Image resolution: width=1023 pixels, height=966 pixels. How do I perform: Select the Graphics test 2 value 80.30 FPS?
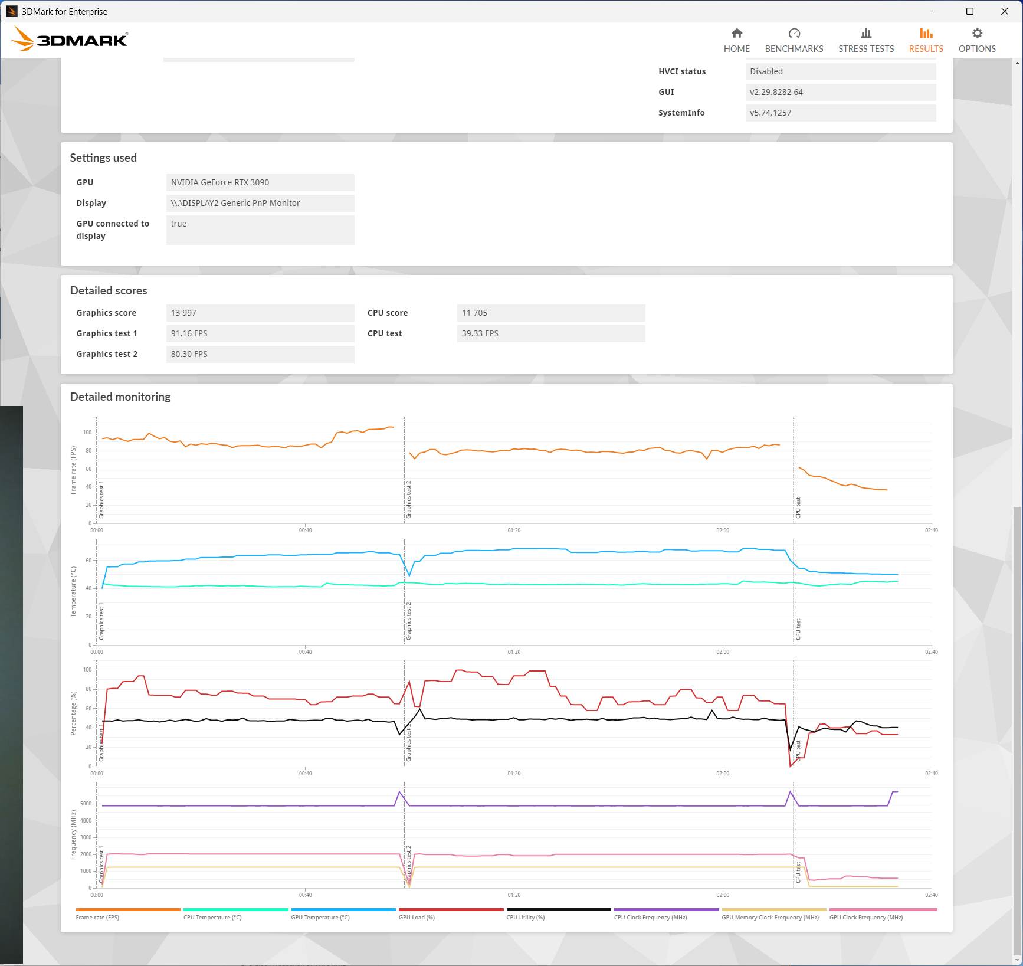(x=260, y=354)
